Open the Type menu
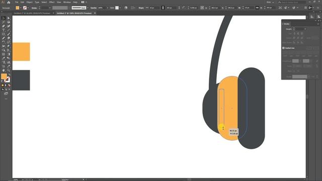Screen dimensions: 322x181 pos(37,2)
